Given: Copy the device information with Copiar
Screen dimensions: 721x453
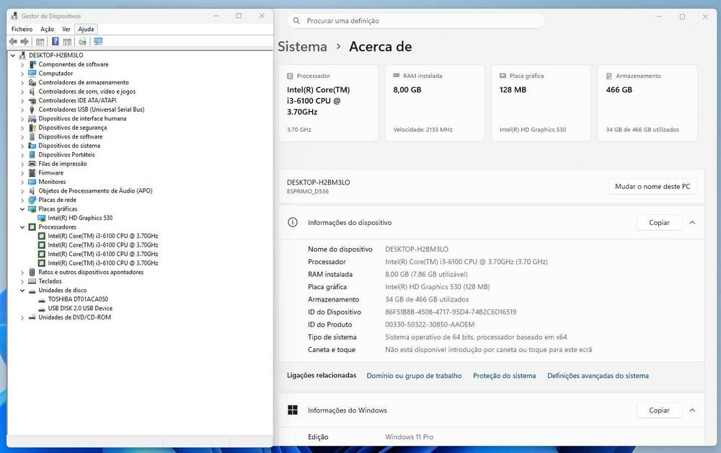Looking at the screenshot, I should pos(659,223).
